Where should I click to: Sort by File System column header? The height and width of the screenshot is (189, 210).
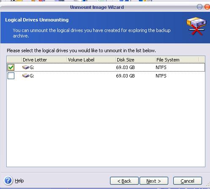pyautogui.click(x=177, y=60)
